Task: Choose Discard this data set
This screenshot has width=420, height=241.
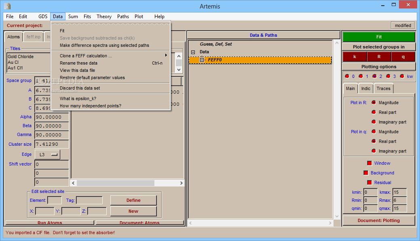Action: 111,88
